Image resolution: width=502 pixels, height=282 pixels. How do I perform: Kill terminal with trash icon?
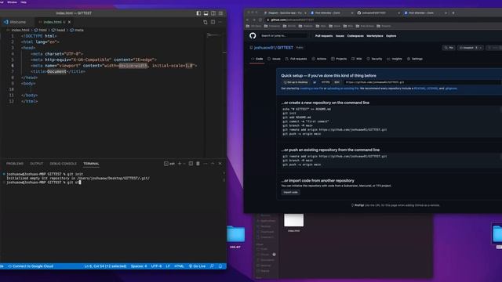pyautogui.click(x=198, y=164)
